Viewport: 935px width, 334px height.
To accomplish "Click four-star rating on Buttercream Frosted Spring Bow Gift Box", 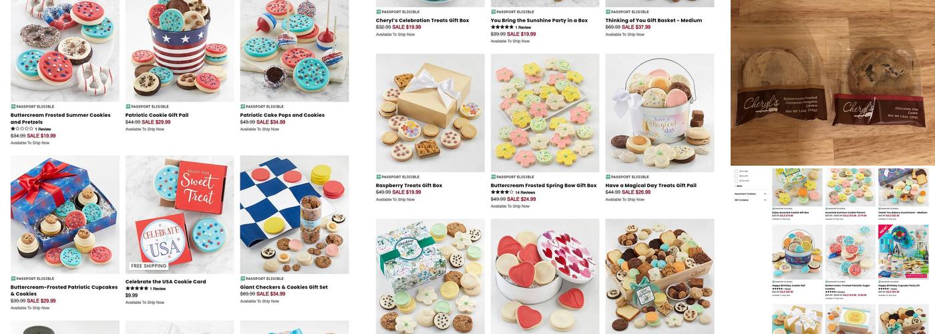I will [502, 192].
